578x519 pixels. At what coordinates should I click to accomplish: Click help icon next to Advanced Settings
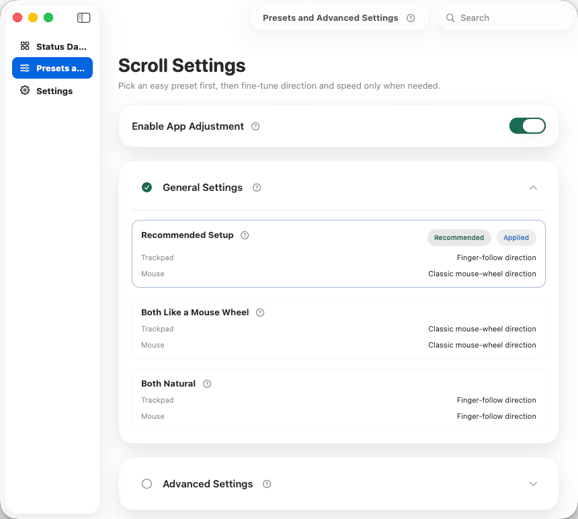click(267, 484)
